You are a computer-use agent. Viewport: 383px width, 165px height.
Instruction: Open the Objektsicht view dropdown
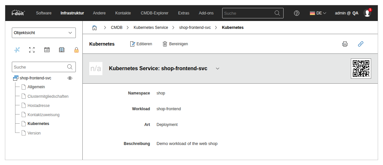[x=44, y=33]
